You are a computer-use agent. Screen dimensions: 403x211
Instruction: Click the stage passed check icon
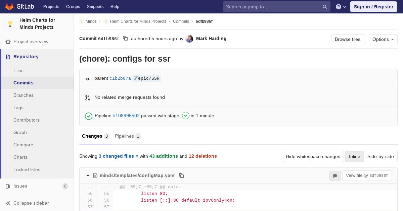coord(186,116)
